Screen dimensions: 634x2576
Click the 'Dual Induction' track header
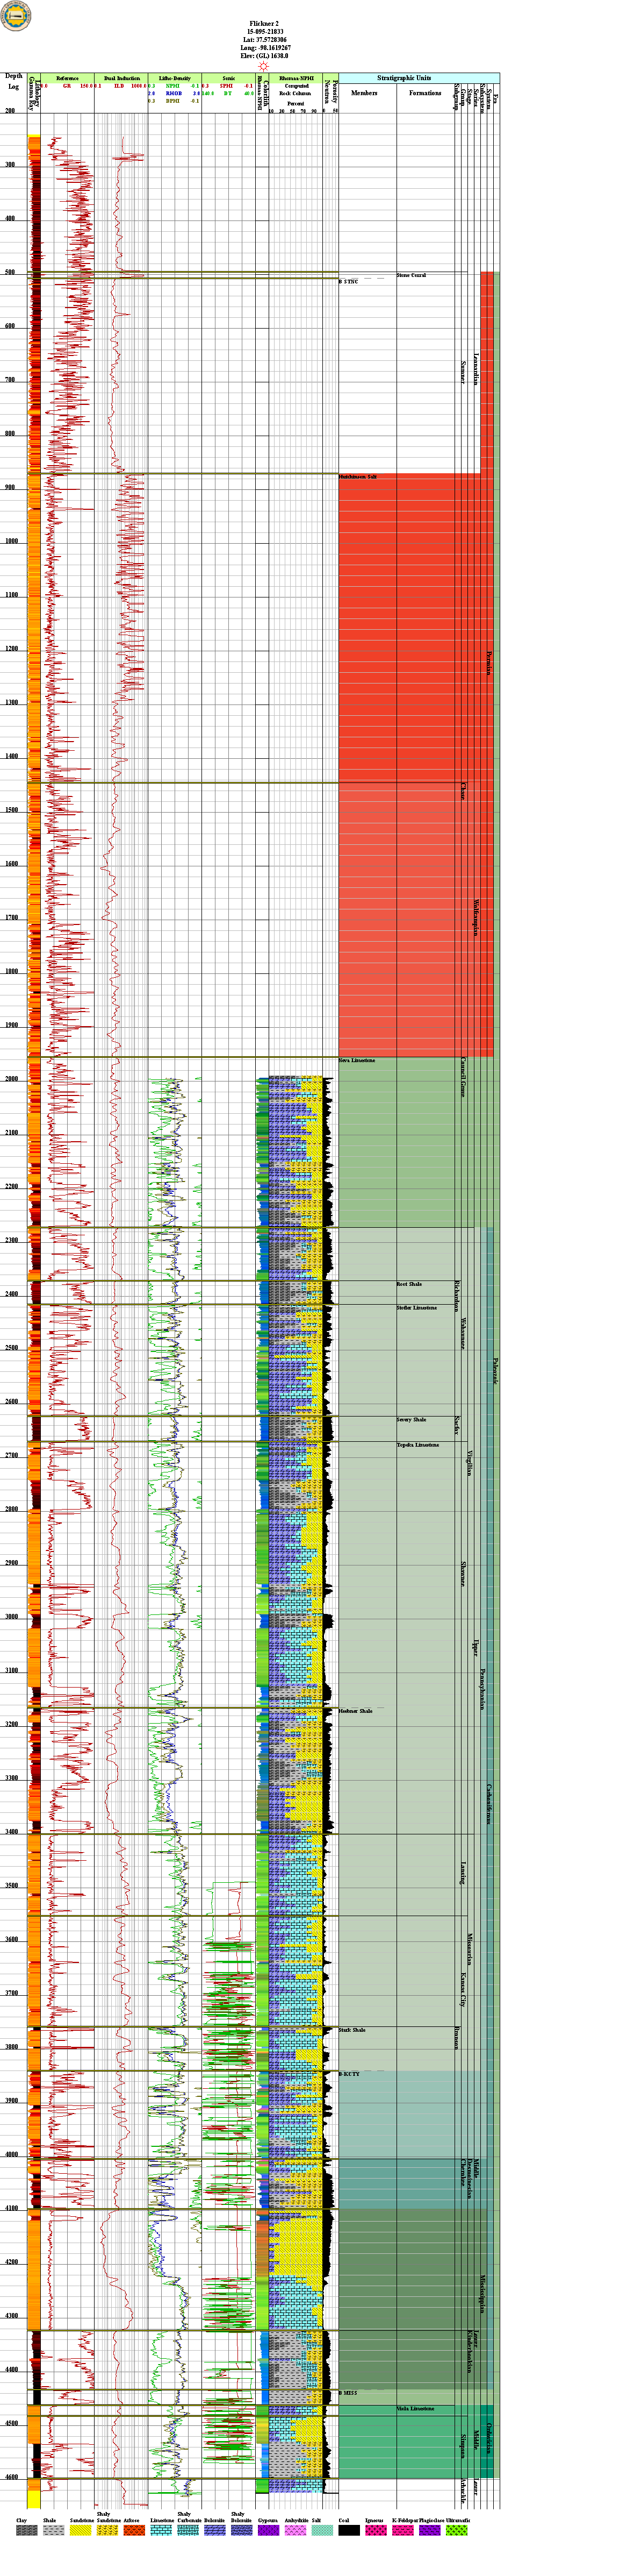pos(122,78)
